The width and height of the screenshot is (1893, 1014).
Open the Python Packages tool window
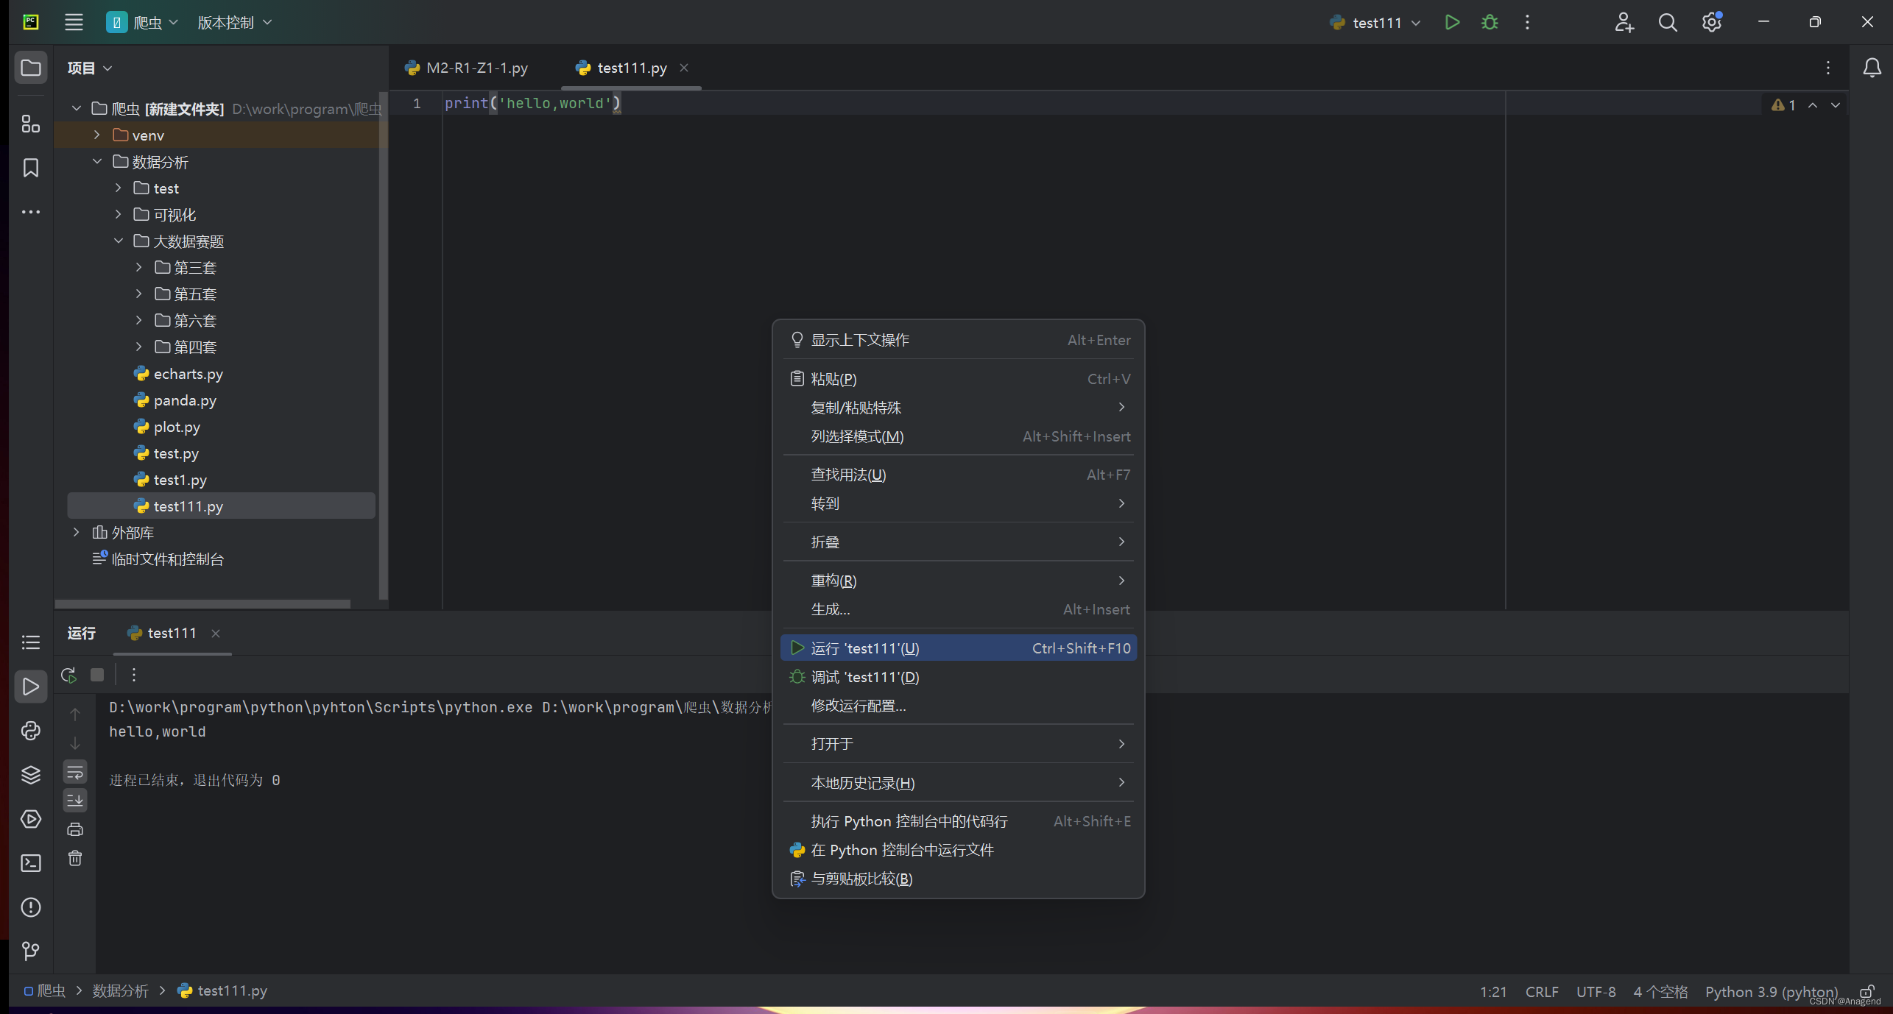(30, 775)
